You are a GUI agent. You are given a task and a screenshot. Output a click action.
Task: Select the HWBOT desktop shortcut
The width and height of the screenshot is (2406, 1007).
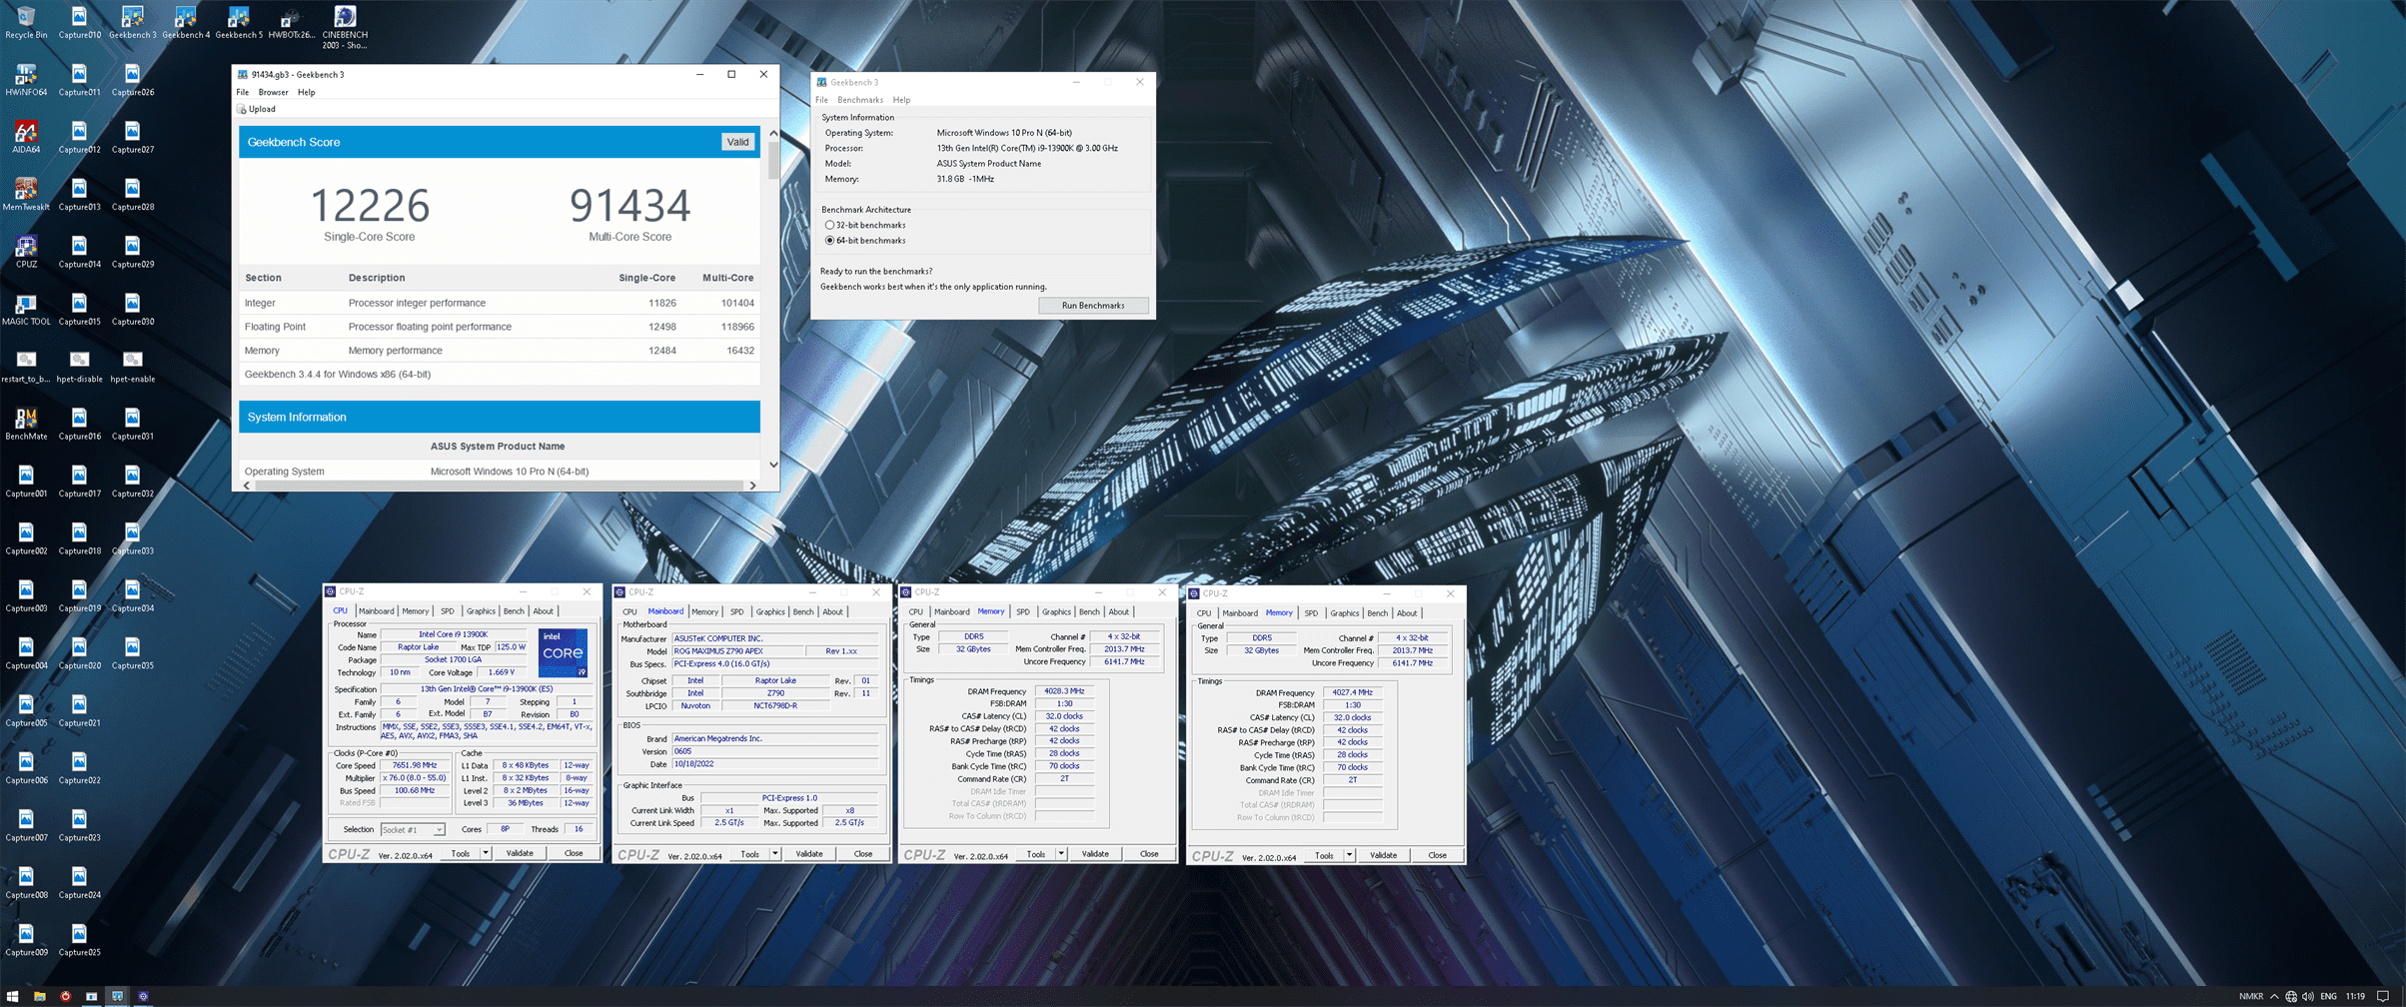291,22
